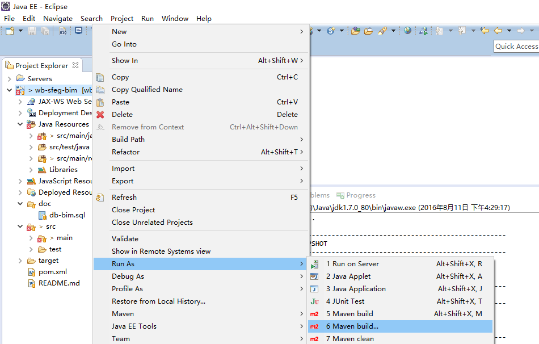
Task: Click the Open Task toolbar icon
Action: click(369, 31)
